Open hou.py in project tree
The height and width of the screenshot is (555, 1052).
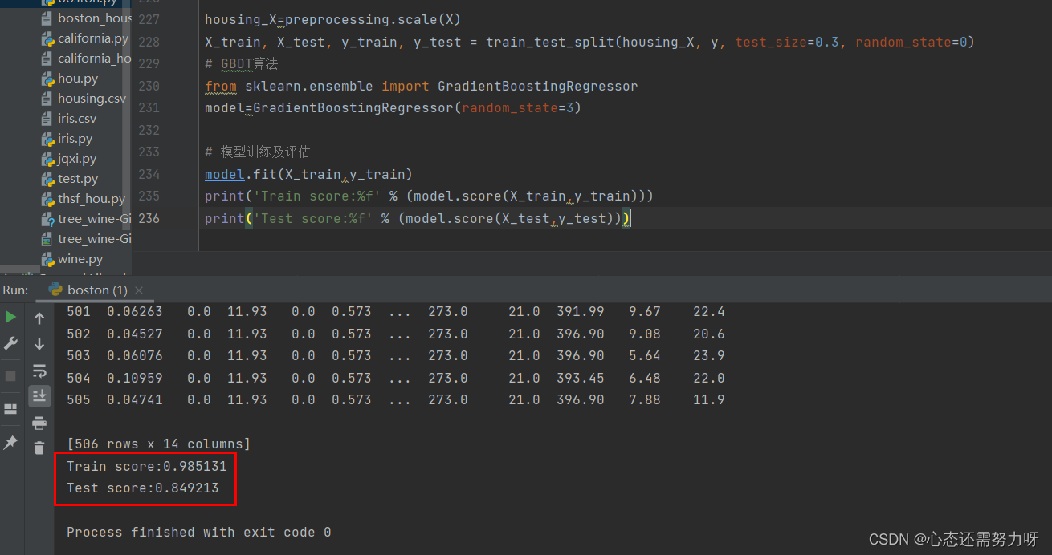[x=78, y=79]
